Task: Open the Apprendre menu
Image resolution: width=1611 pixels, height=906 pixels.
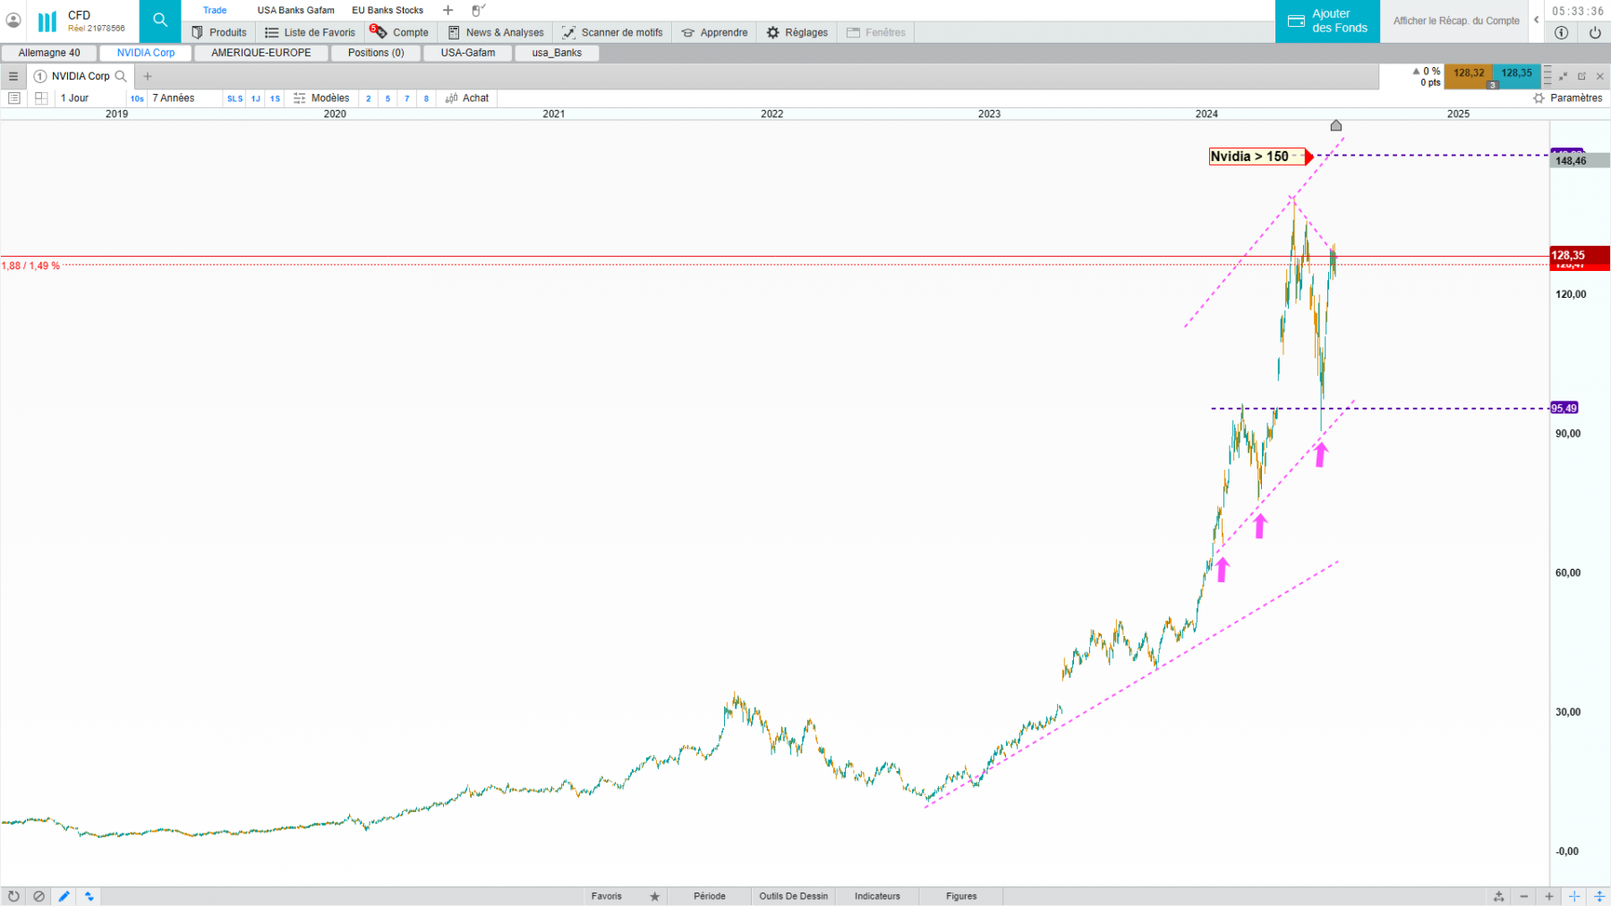Action: click(714, 32)
